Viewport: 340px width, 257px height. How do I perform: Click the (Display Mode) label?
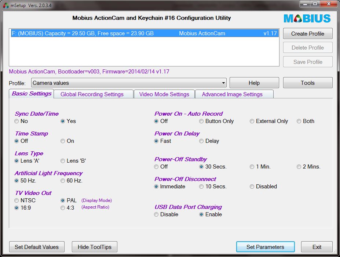click(x=96, y=200)
